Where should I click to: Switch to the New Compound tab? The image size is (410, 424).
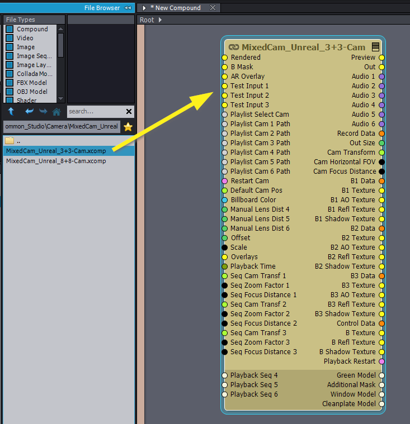[178, 8]
